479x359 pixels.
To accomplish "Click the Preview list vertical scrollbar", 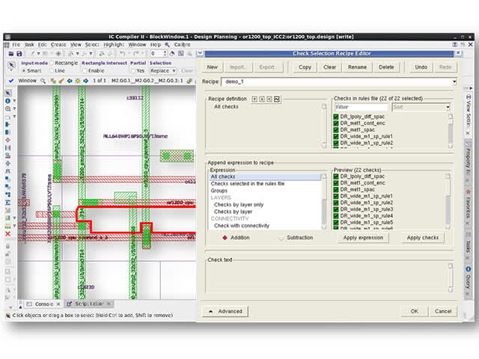I will 448,201.
